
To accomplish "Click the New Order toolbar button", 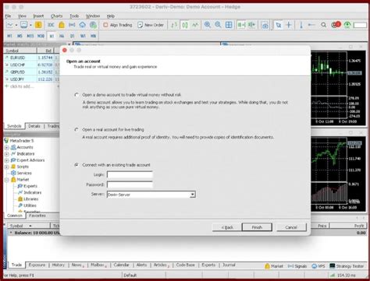I will click(x=151, y=25).
